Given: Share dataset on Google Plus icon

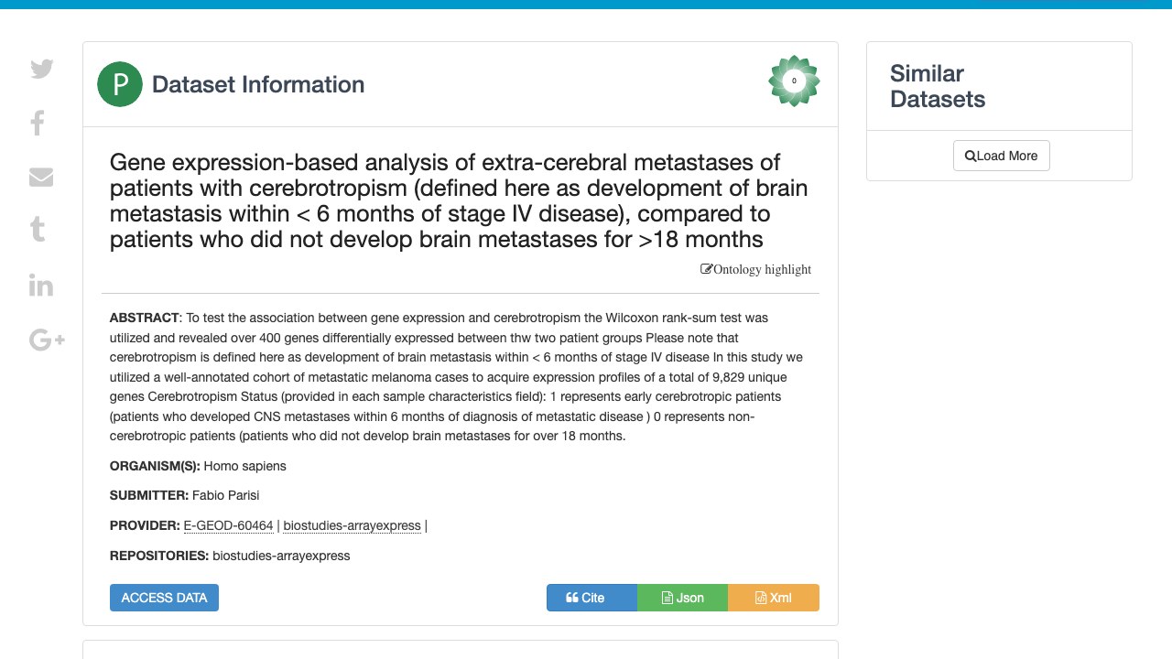Looking at the screenshot, I should tap(47, 340).
